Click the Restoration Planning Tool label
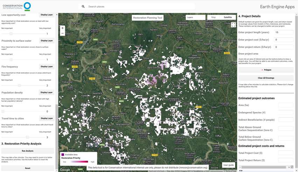 (x=148, y=18)
